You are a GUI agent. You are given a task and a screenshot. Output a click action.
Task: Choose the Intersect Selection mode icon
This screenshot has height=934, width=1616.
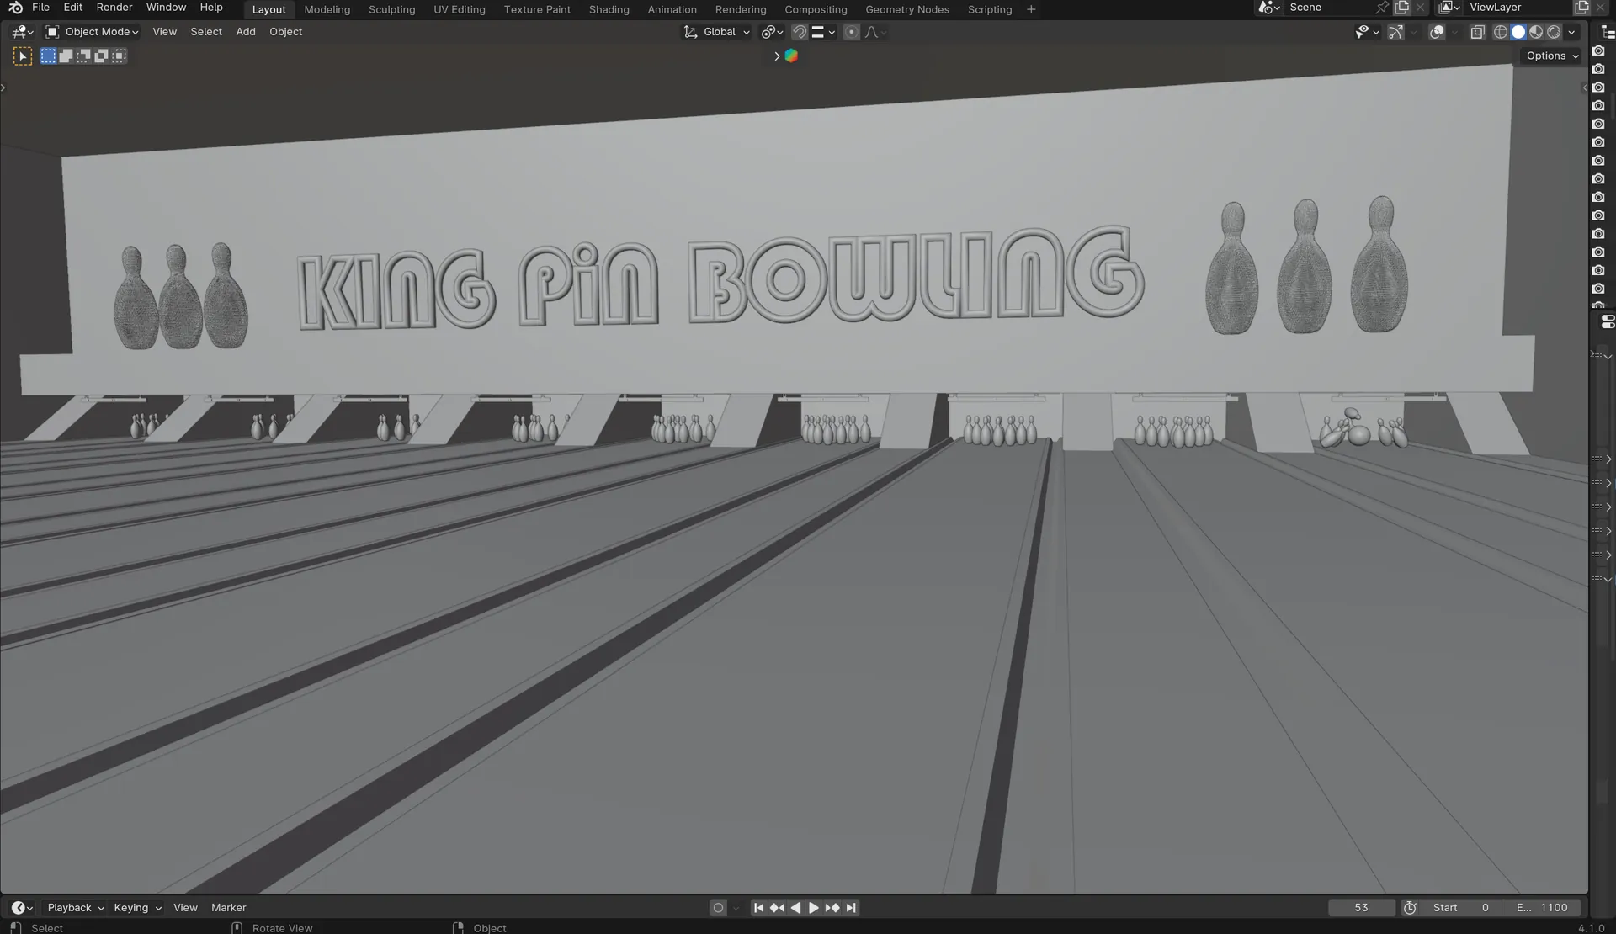click(x=120, y=56)
